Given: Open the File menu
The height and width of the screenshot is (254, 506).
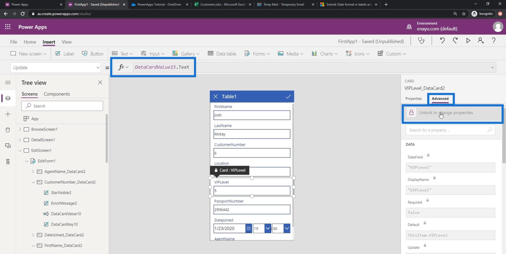Looking at the screenshot, I should 14,42.
